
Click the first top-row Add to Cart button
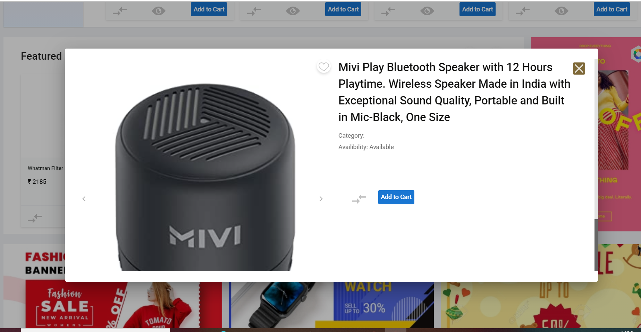pyautogui.click(x=209, y=9)
